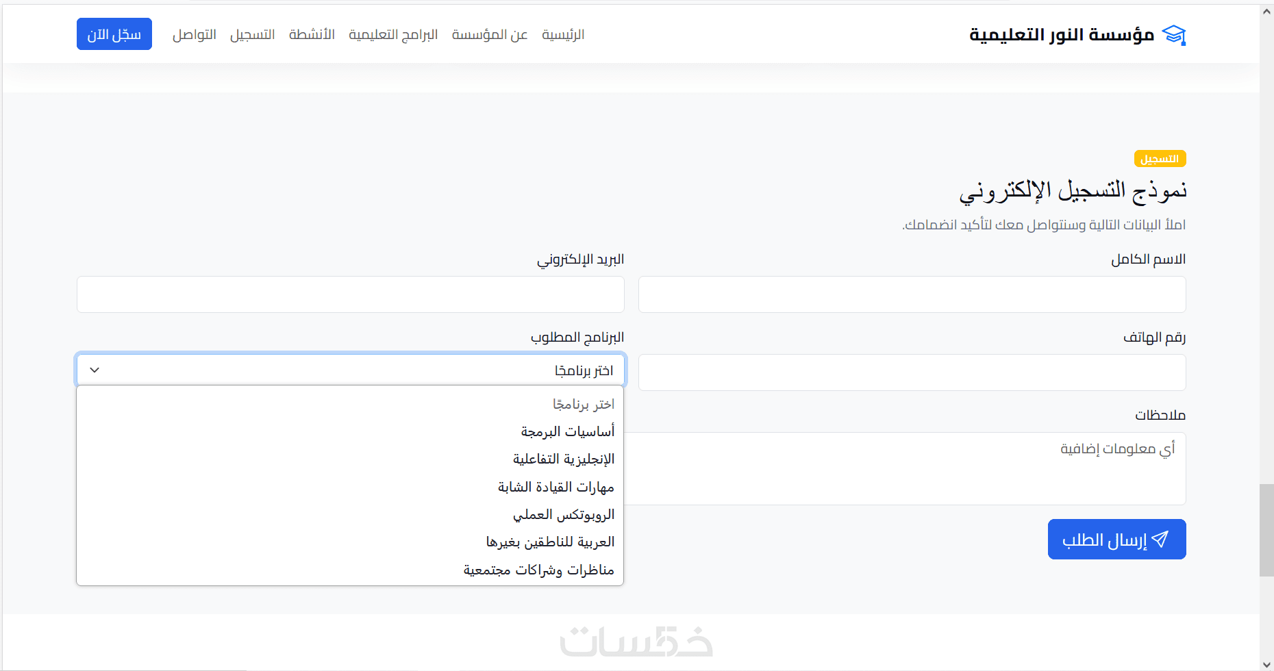Click the رقم الهاتف input field
The height and width of the screenshot is (671, 1274).
[x=912, y=372]
